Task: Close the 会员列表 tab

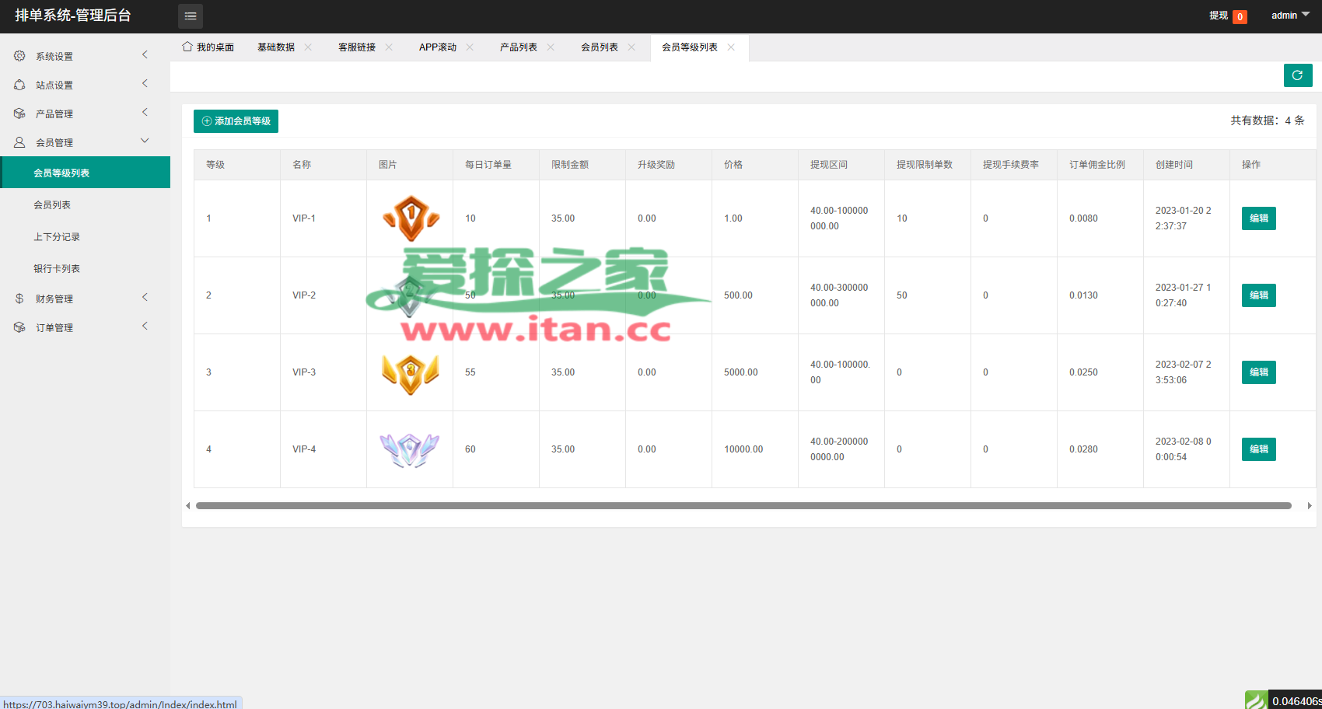Action: pyautogui.click(x=632, y=47)
